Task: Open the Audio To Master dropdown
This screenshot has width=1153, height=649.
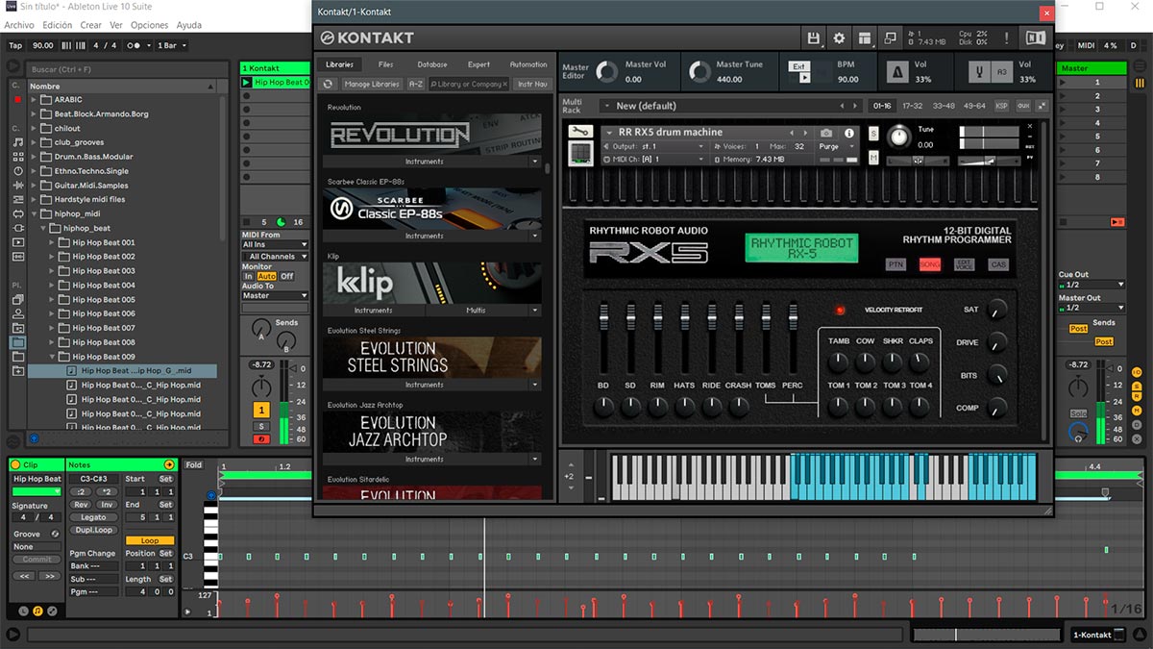Action: point(275,296)
